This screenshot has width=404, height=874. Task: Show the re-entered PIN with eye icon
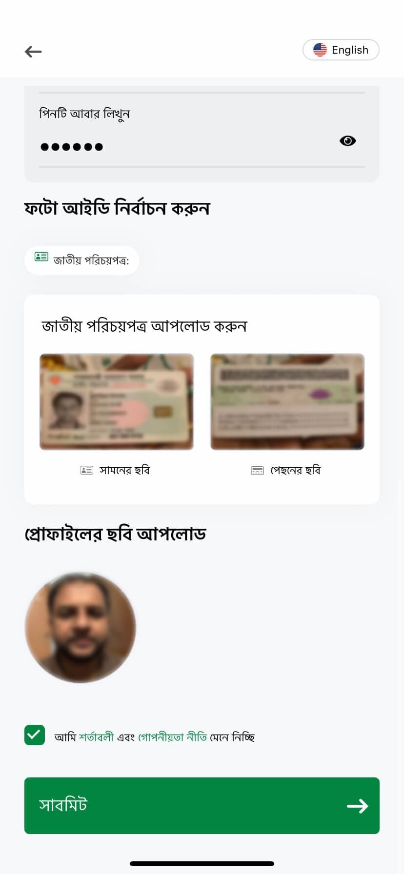[x=347, y=141]
